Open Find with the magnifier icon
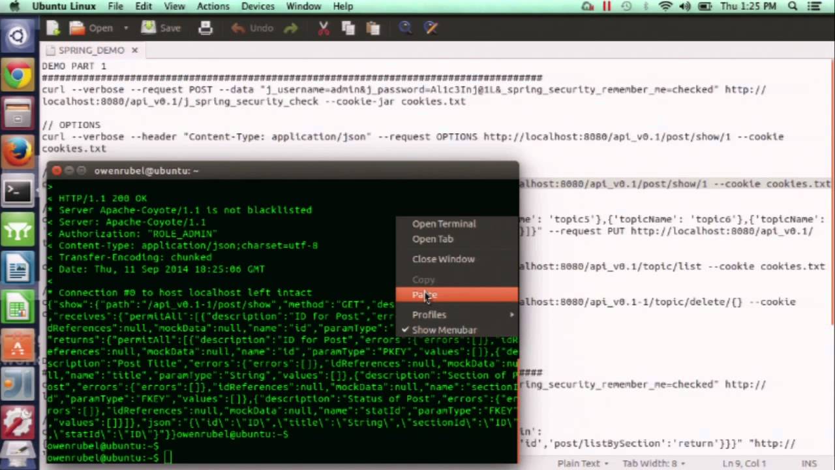835x470 pixels. (405, 28)
